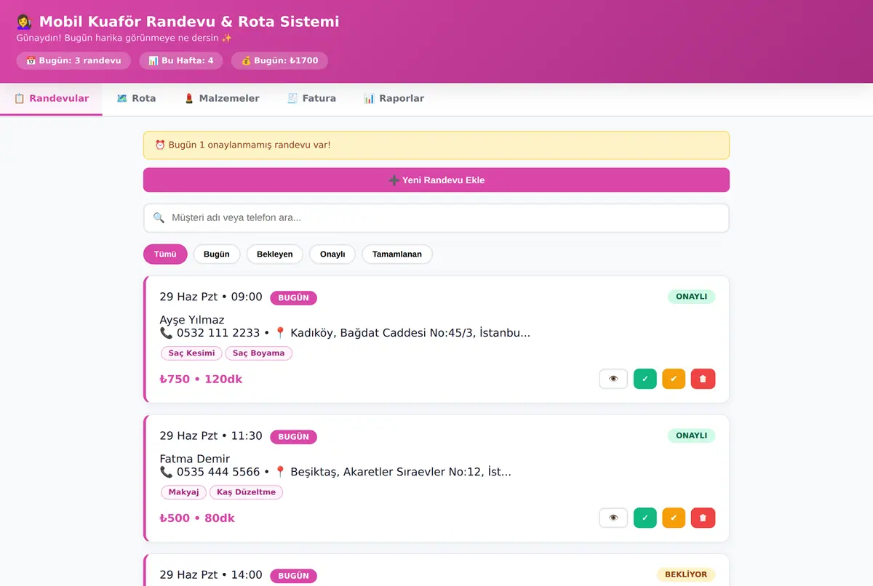The height and width of the screenshot is (586, 873).
Task: Focus the customer name or phone search field
Action: coord(436,218)
